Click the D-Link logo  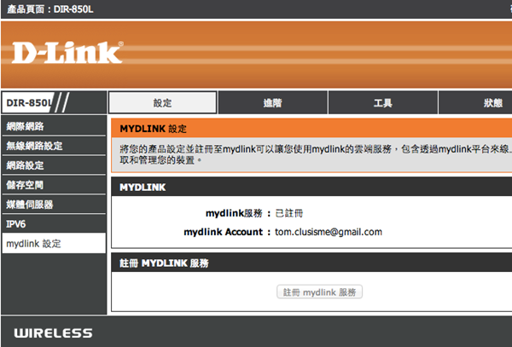67,52
